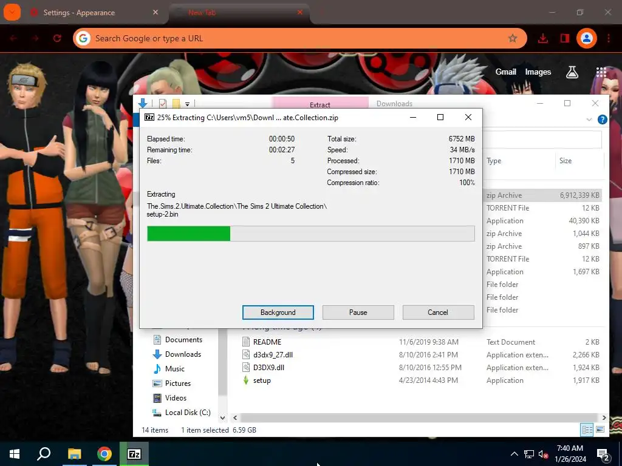Click the extraction progress bar
The width and height of the screenshot is (622, 466).
310,234
